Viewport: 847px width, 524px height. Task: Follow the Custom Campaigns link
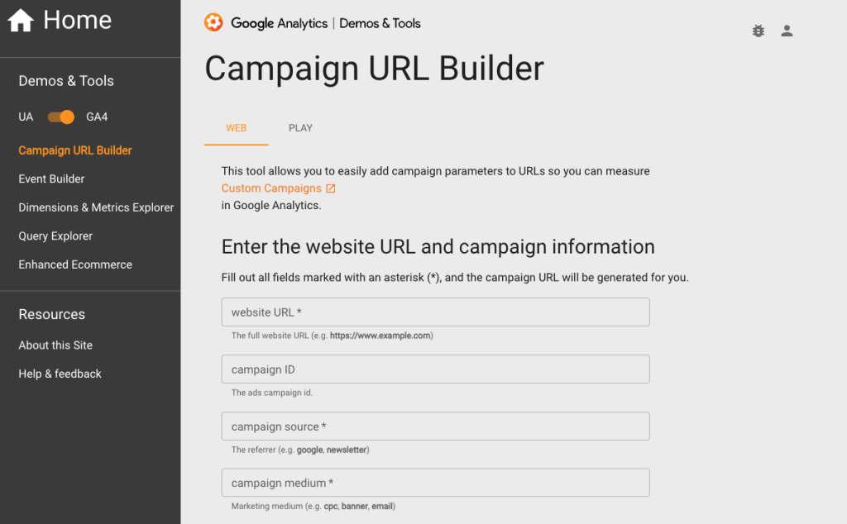[x=271, y=188]
